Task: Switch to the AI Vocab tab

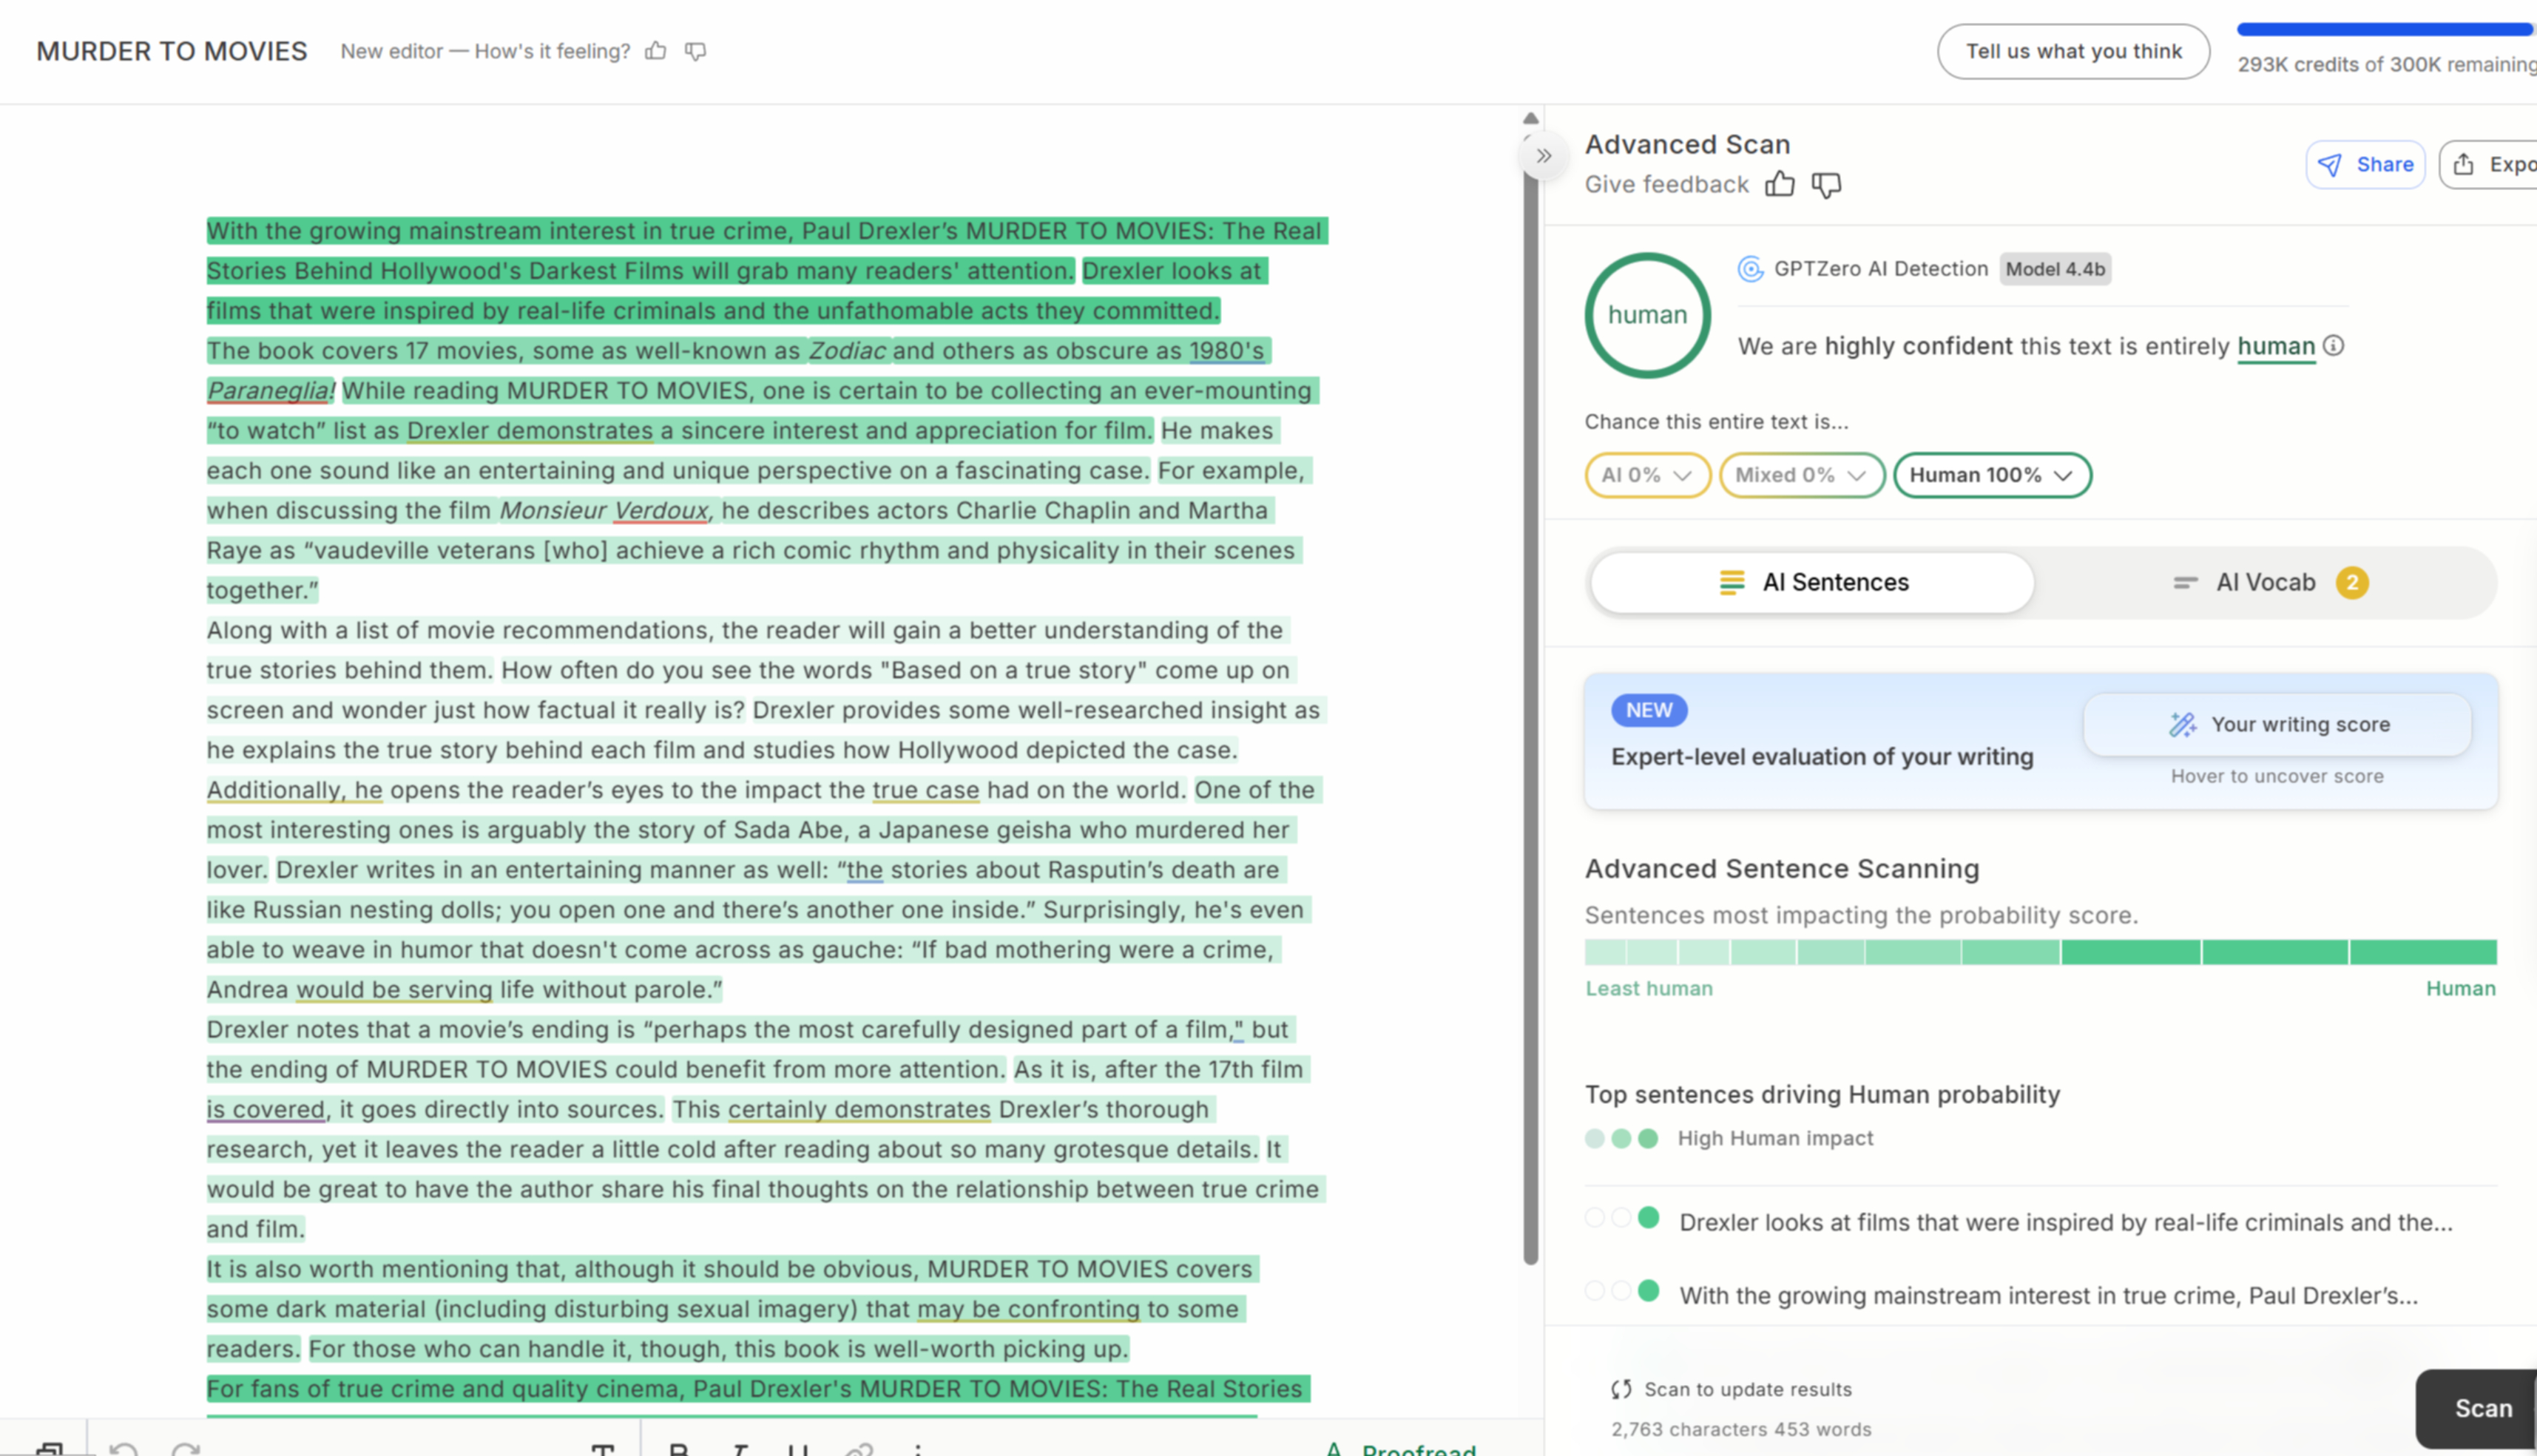Action: pyautogui.click(x=2266, y=582)
